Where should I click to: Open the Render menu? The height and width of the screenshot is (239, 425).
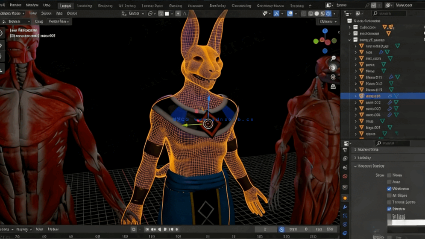point(15,5)
